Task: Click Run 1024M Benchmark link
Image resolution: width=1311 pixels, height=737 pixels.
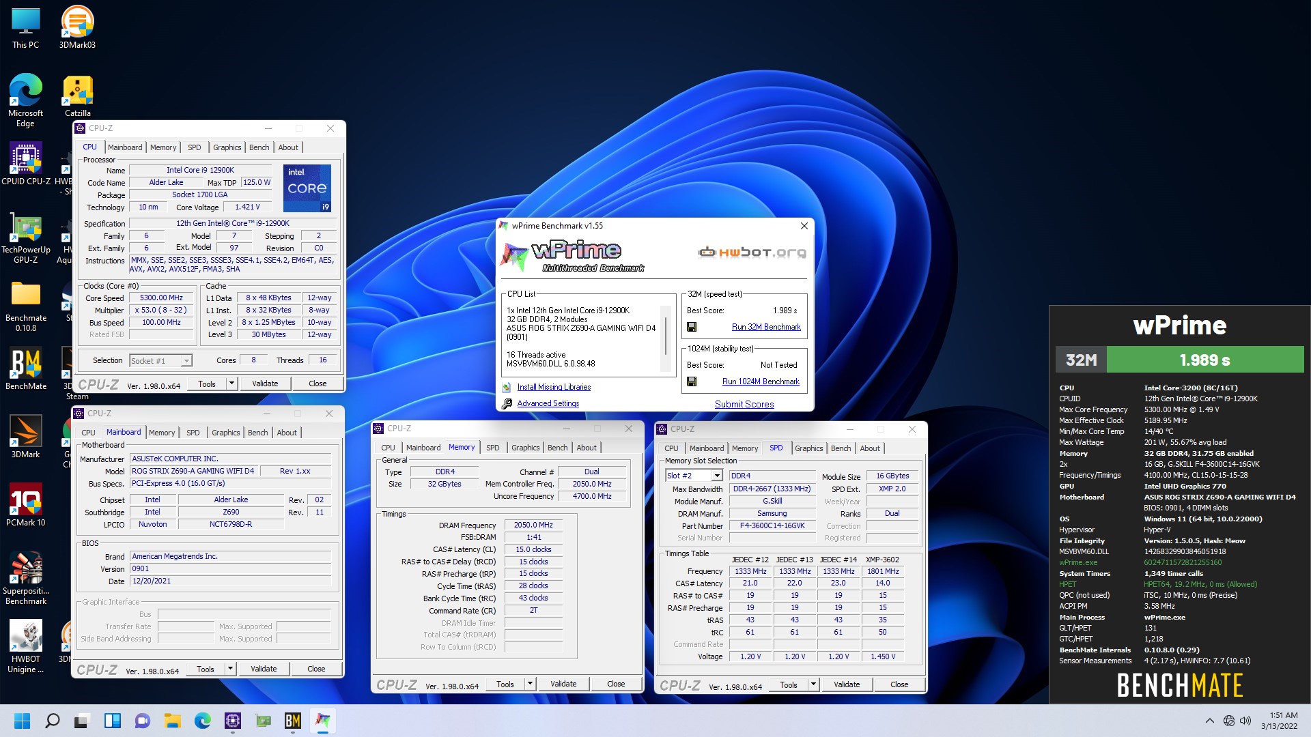Action: 761,381
